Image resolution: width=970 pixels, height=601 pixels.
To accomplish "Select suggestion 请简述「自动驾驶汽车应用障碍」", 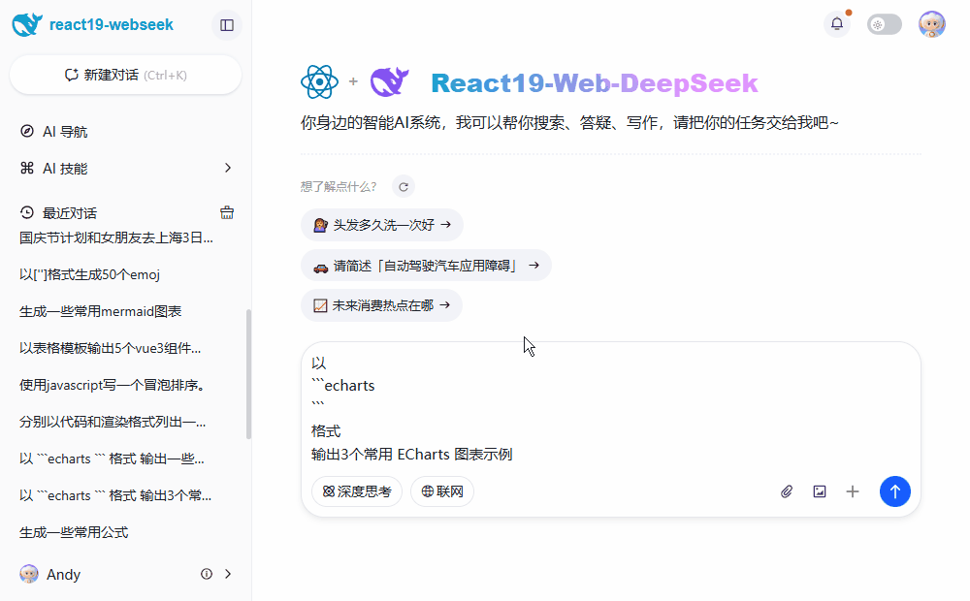I will click(426, 266).
